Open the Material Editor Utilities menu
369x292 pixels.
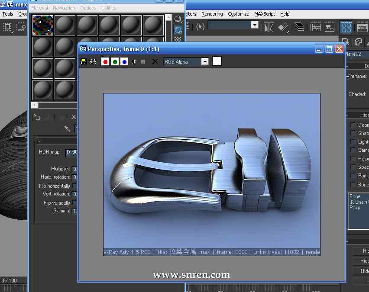[x=109, y=8]
